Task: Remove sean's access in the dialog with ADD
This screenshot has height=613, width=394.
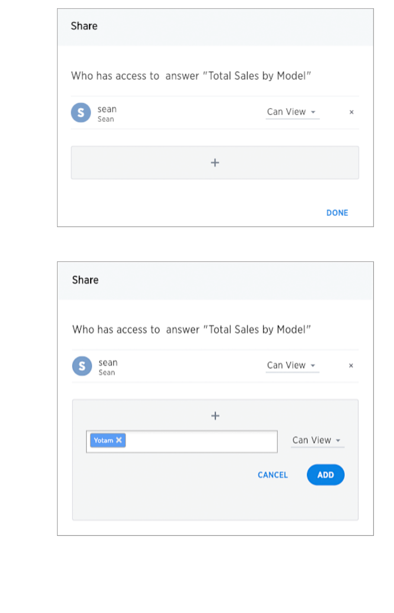Action: (x=351, y=366)
